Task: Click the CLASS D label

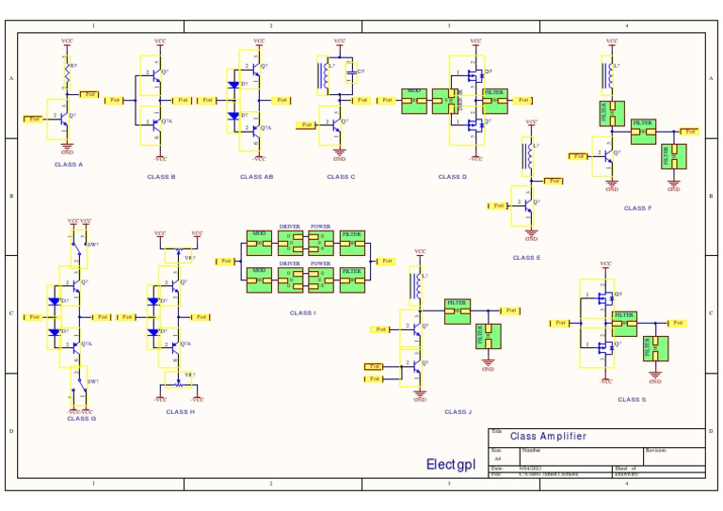Action: pos(452,177)
